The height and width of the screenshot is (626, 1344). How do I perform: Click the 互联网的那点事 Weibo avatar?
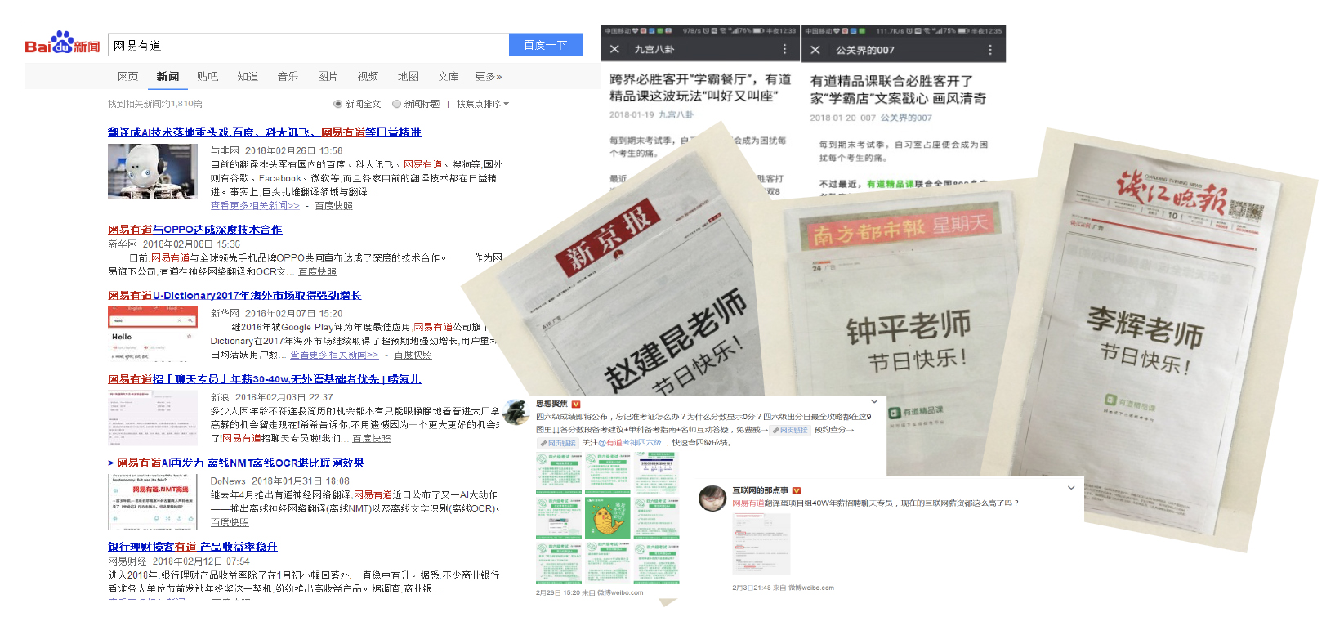[712, 498]
